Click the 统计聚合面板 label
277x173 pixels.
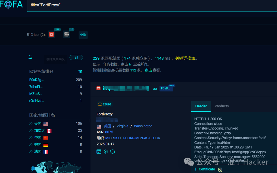(55, 59)
